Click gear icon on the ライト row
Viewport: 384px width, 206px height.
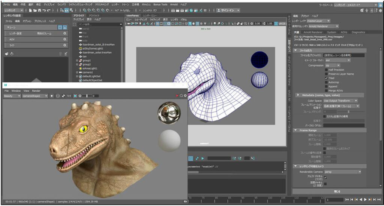(64, 45)
